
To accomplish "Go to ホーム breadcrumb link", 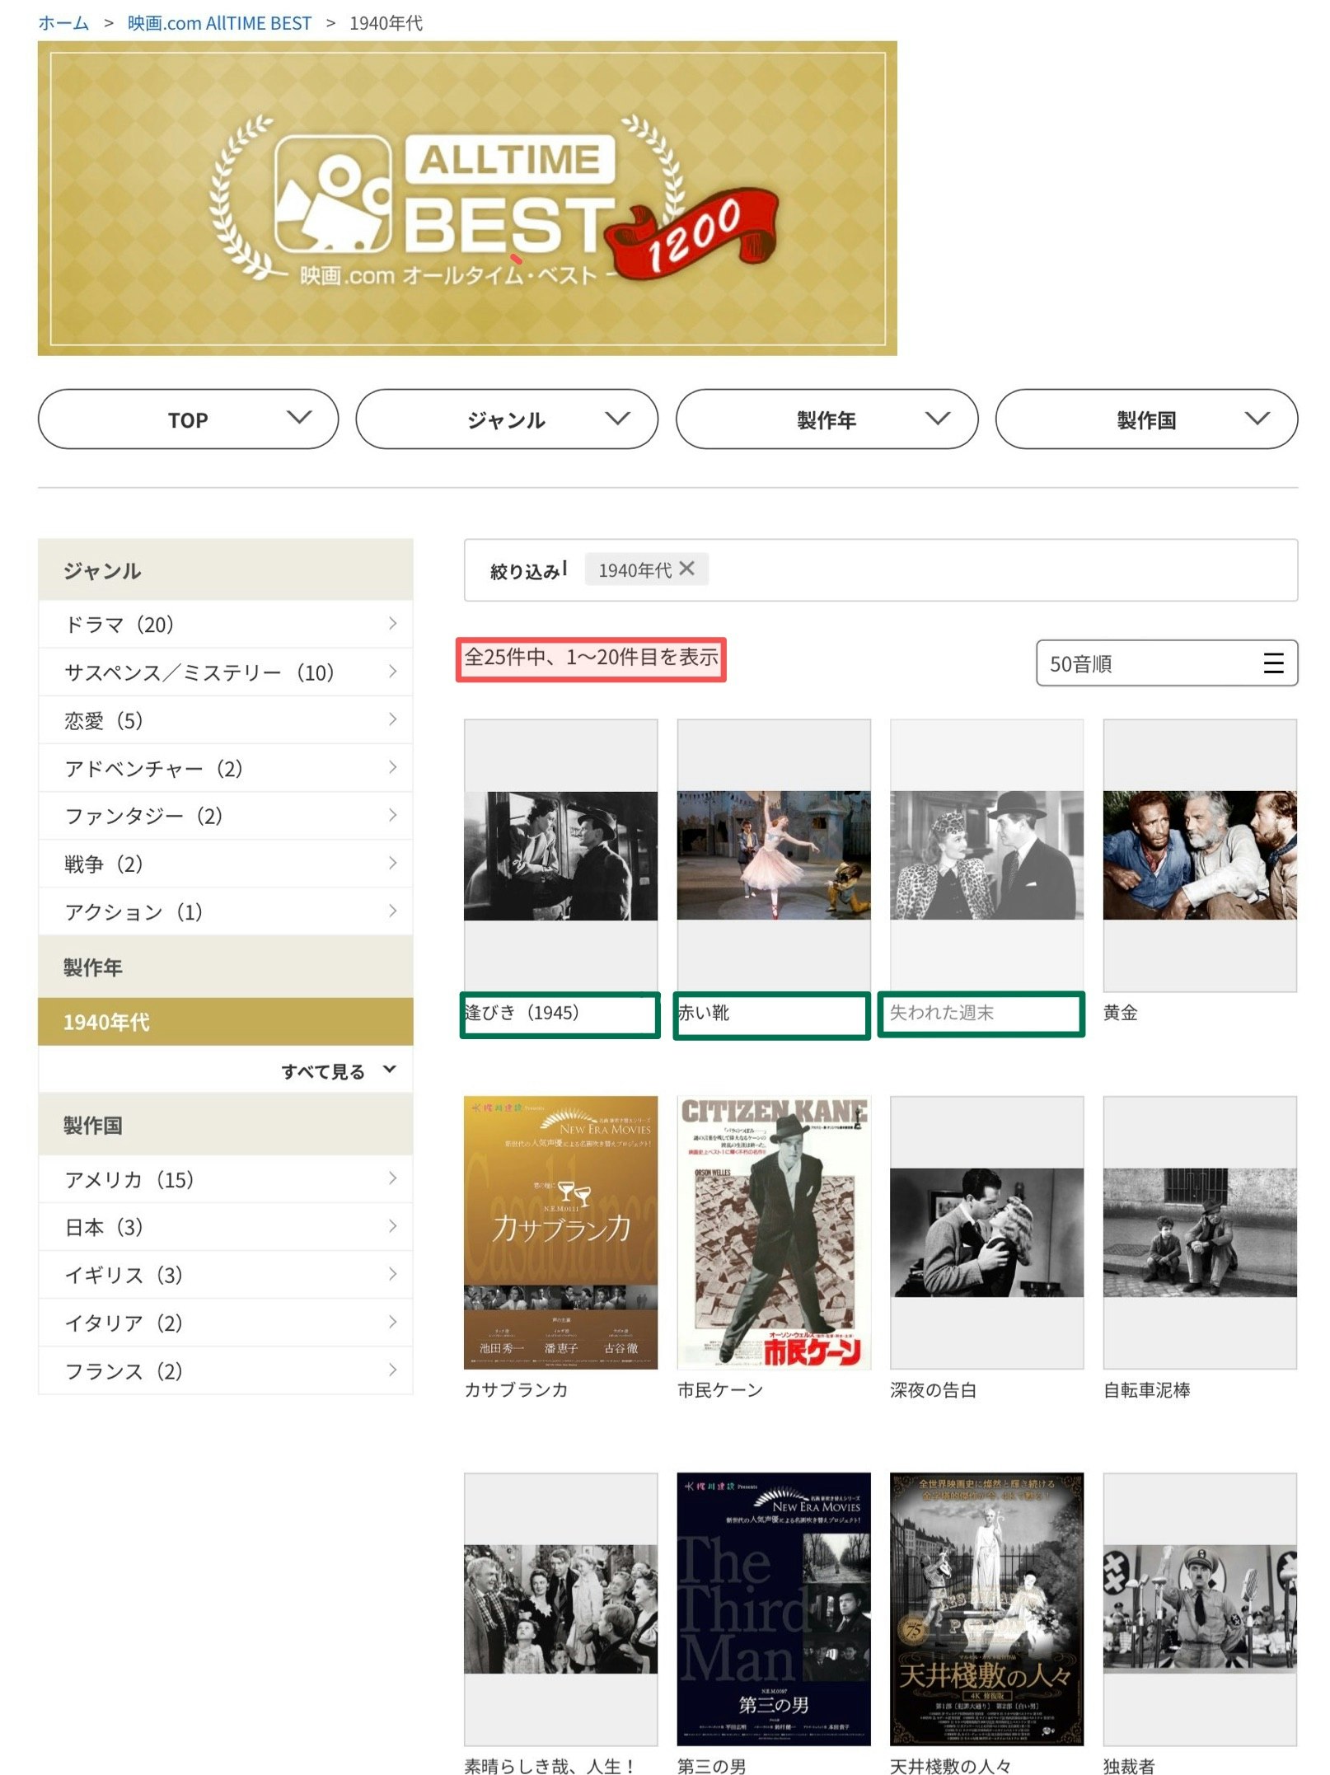I will pos(63,23).
